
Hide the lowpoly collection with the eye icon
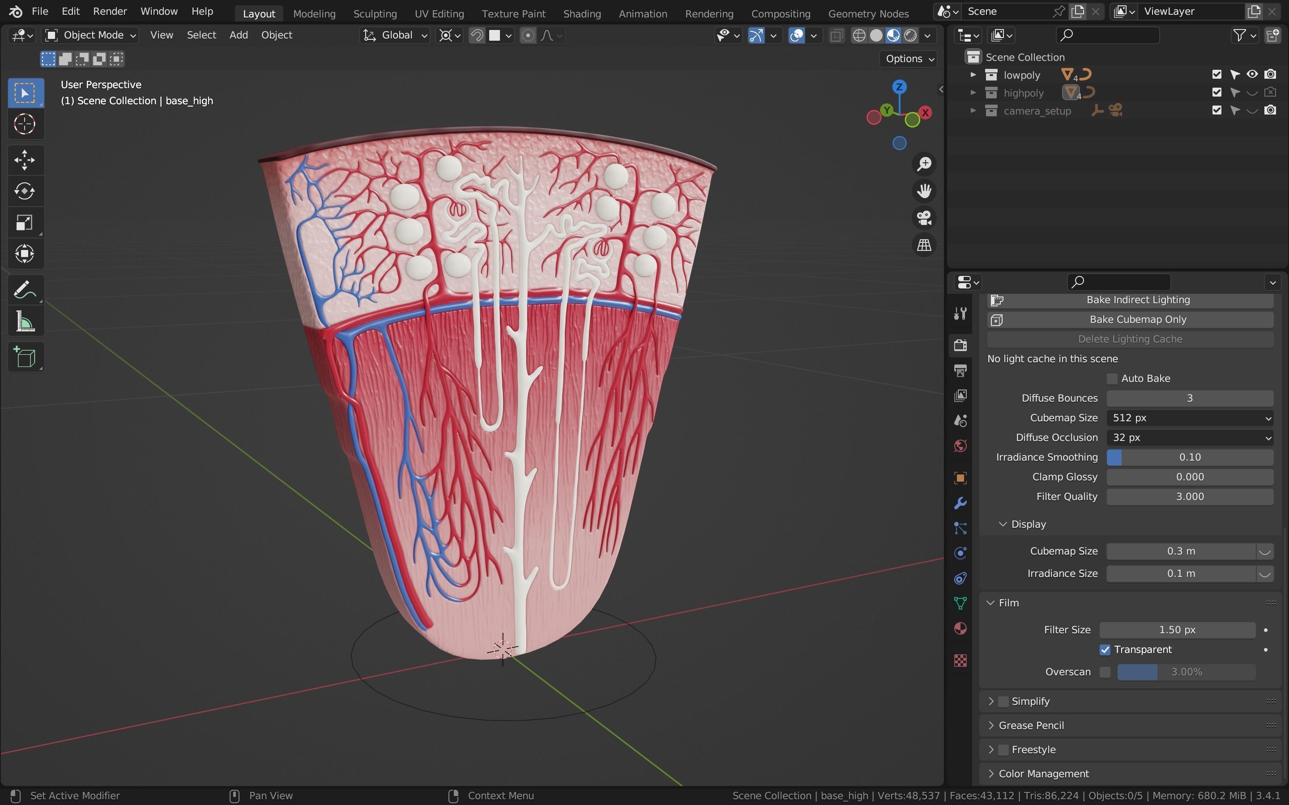pos(1252,75)
